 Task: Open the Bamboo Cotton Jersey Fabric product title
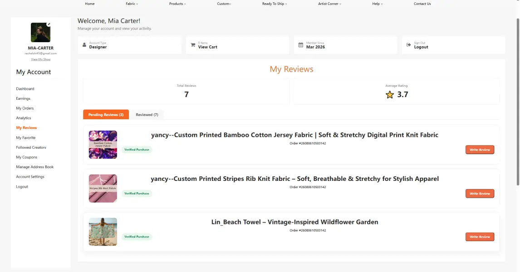[294, 135]
